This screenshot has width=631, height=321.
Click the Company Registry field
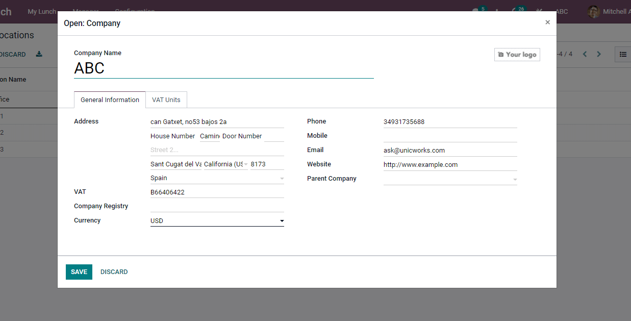[217, 207]
